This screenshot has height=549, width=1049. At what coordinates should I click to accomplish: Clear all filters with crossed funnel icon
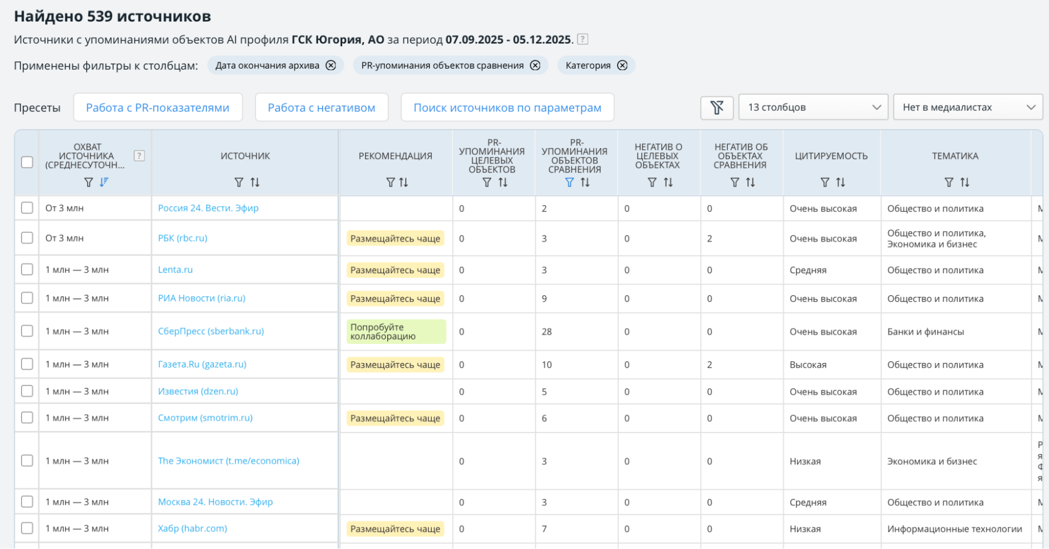(716, 107)
